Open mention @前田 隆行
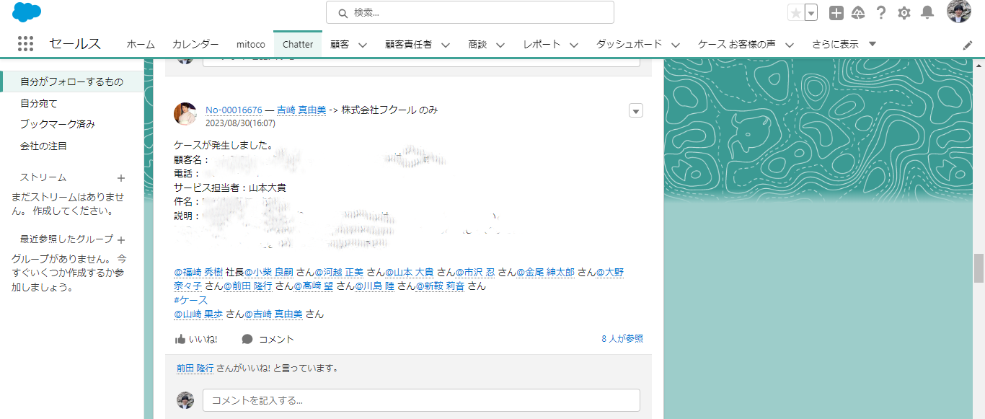This screenshot has width=985, height=419. point(247,286)
